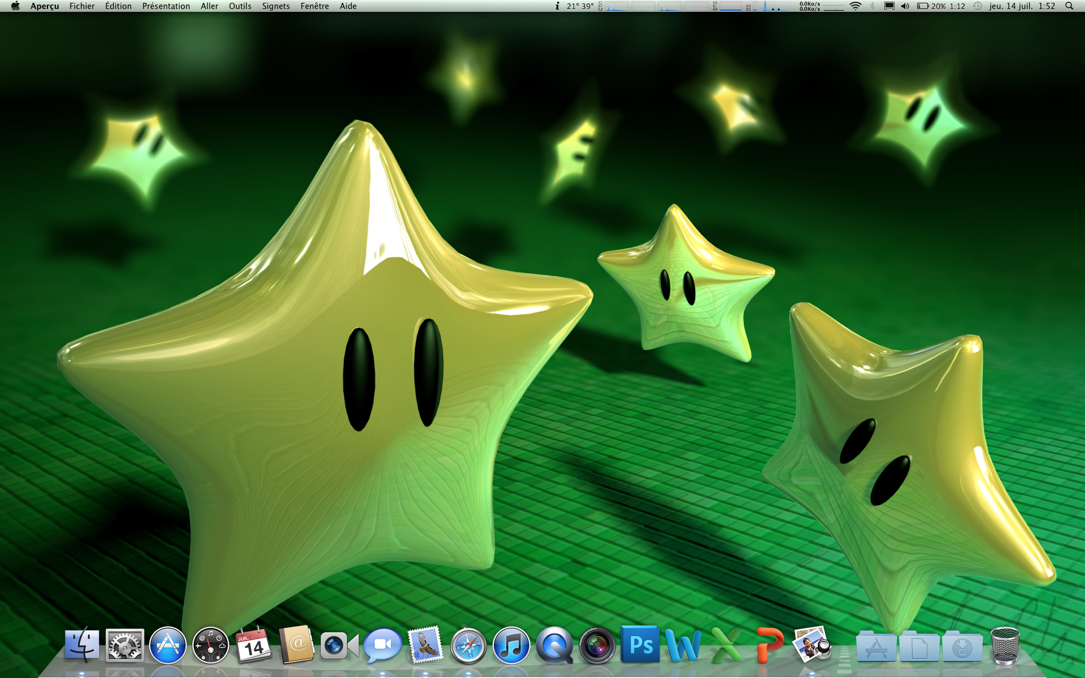Image resolution: width=1085 pixels, height=678 pixels.
Task: Launch Microsoft PowerPoint from dock
Action: tap(769, 645)
